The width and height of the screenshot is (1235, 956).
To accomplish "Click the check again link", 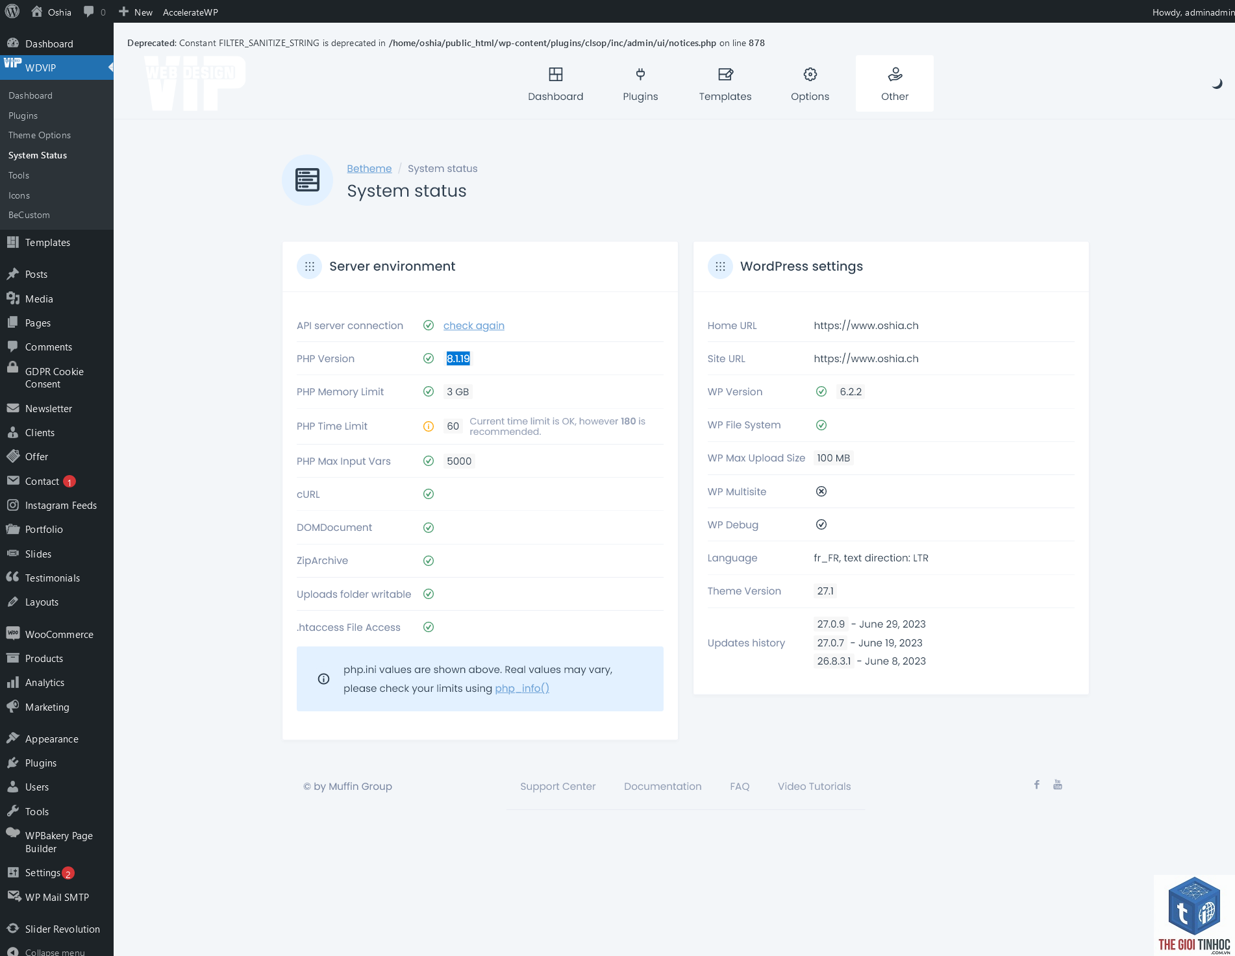I will pyautogui.click(x=474, y=326).
